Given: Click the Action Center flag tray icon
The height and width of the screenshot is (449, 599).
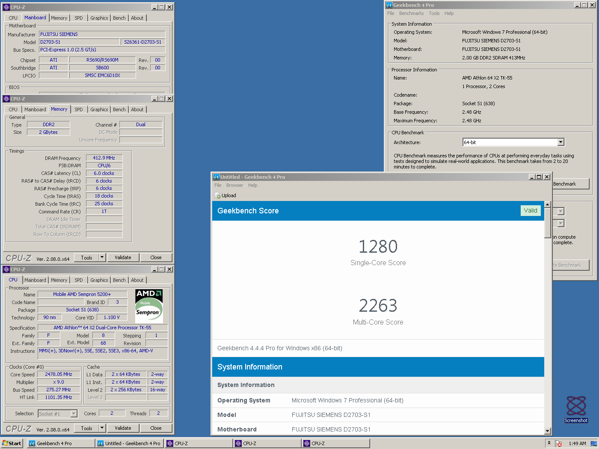Looking at the screenshot, I should pos(558,443).
